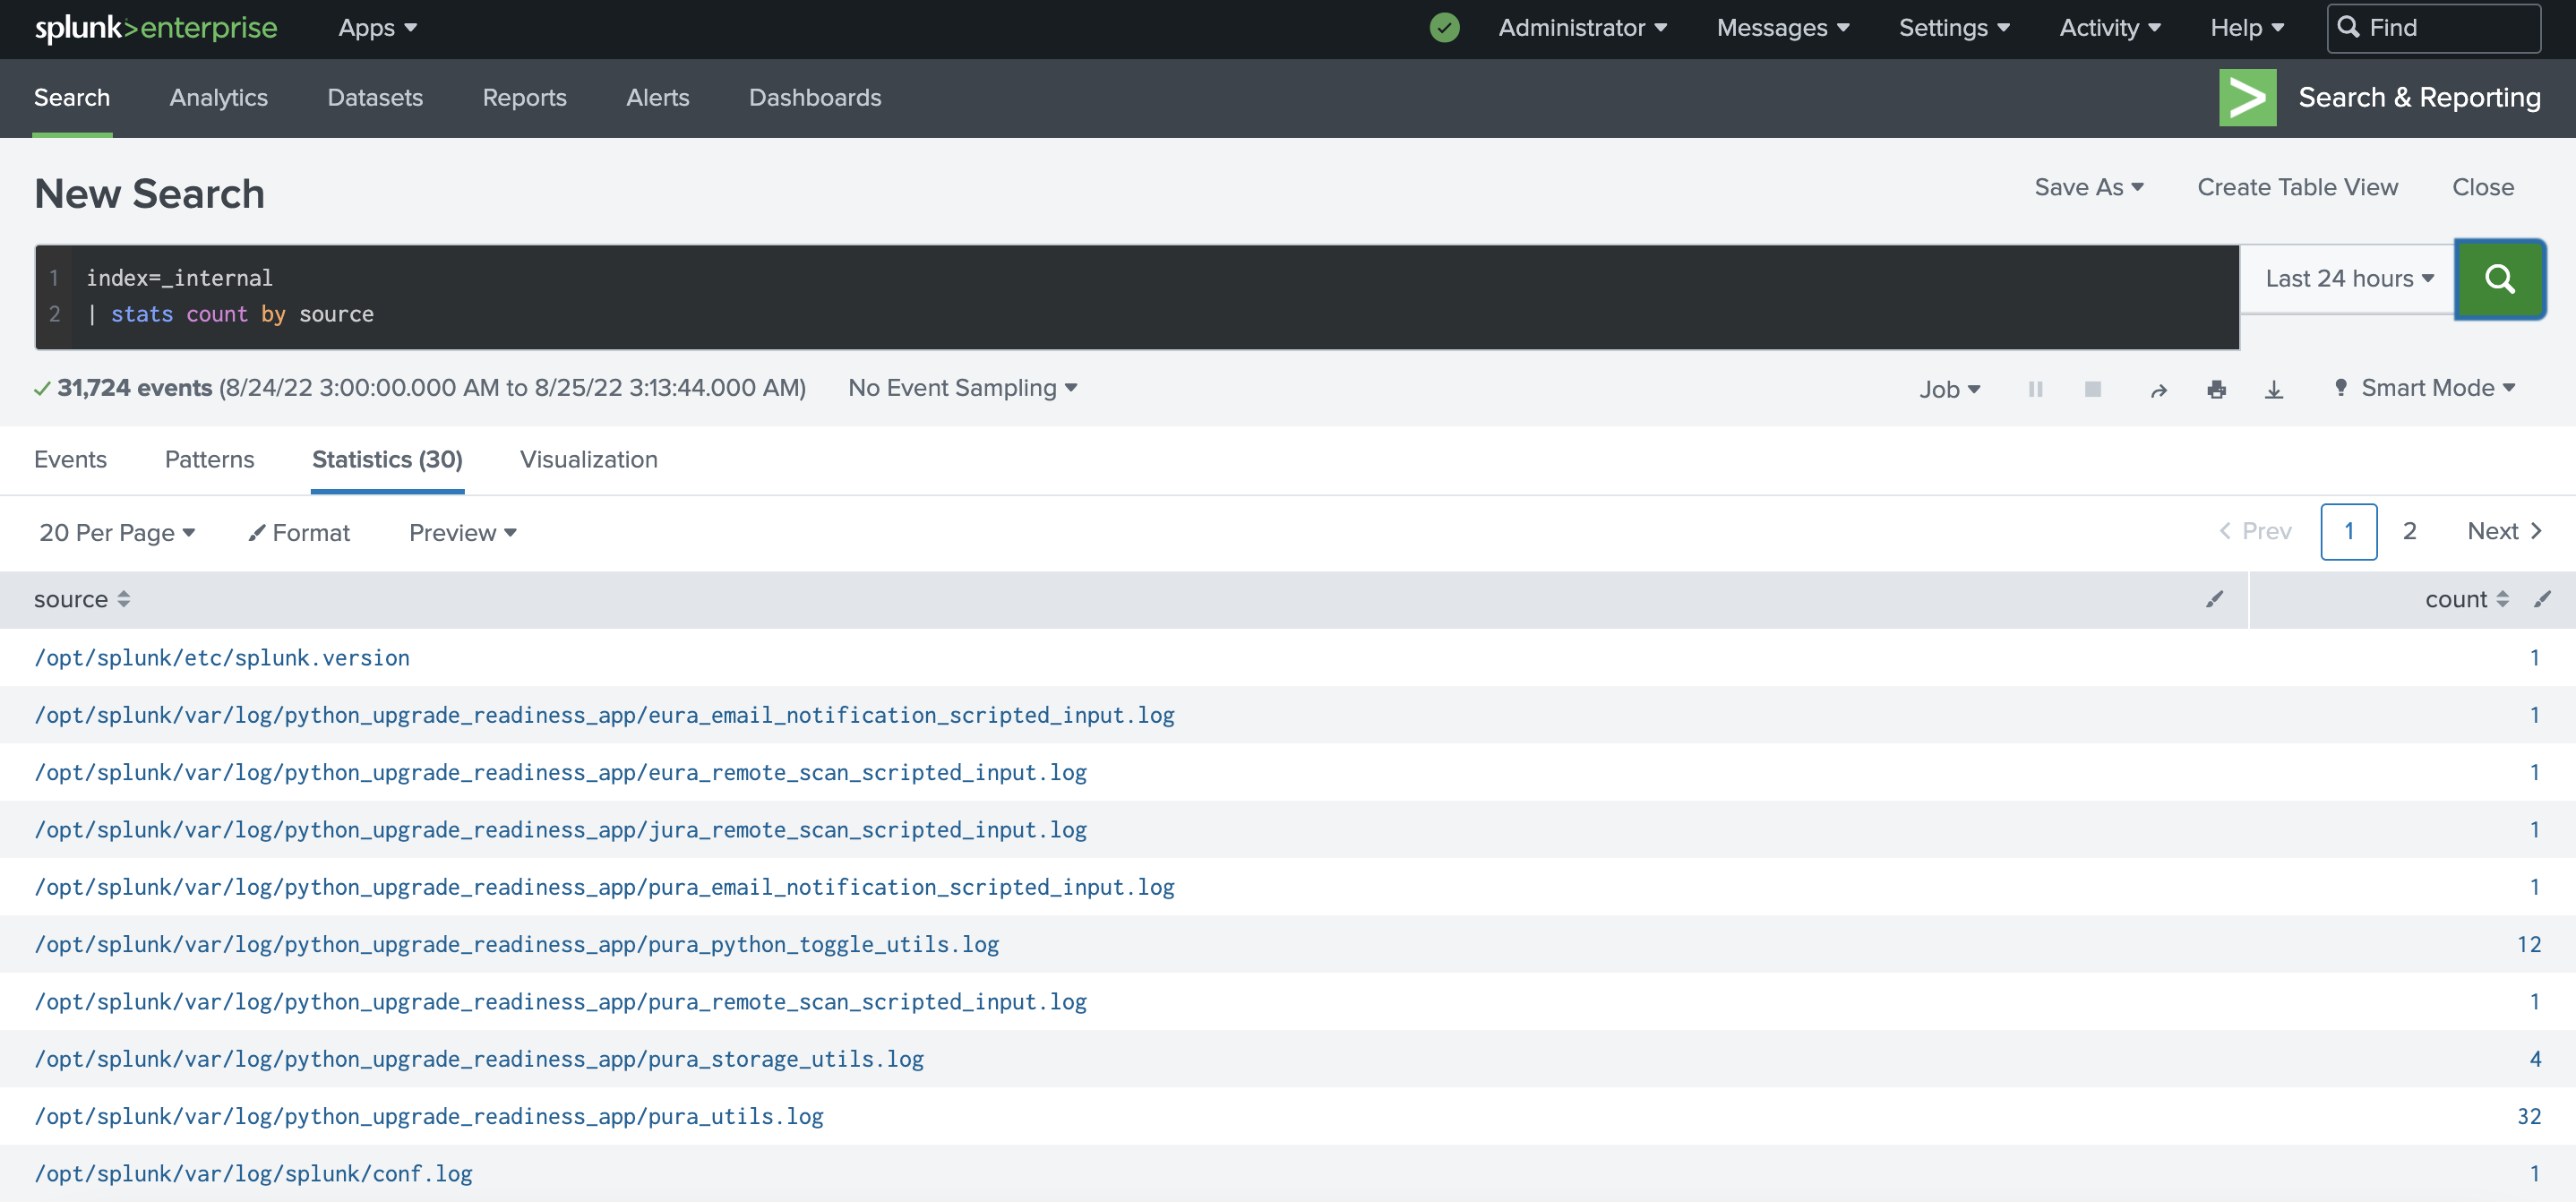
Task: Open No Event Sampling dropdown
Action: click(x=962, y=388)
